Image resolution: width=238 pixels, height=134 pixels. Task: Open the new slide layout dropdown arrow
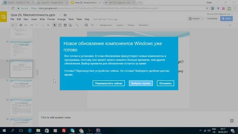click(x=16, y=25)
